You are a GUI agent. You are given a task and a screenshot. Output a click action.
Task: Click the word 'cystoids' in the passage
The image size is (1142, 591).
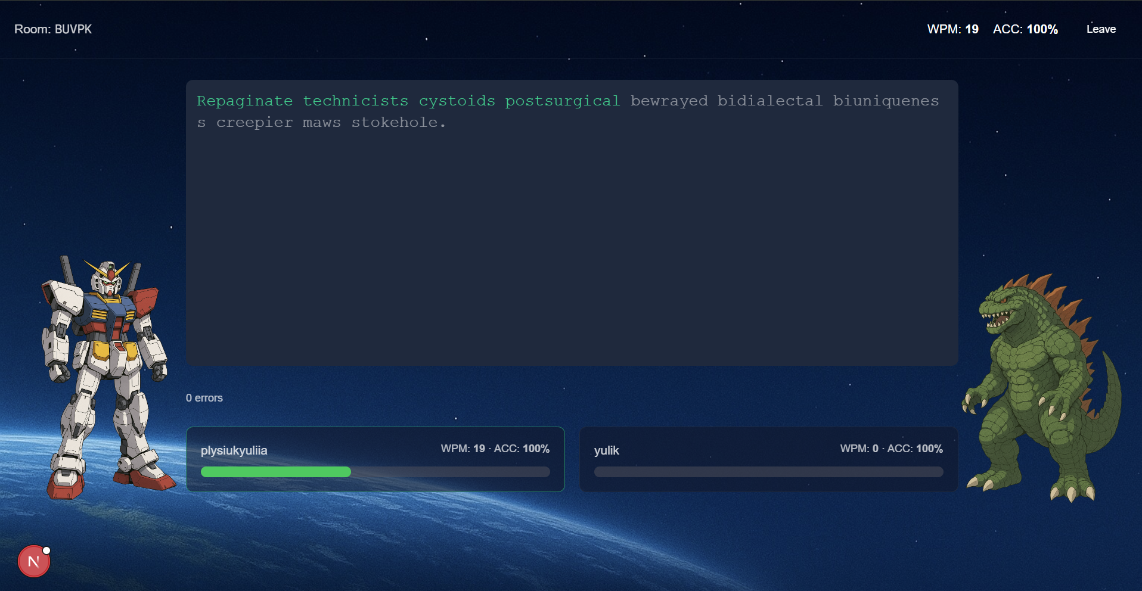click(x=457, y=101)
